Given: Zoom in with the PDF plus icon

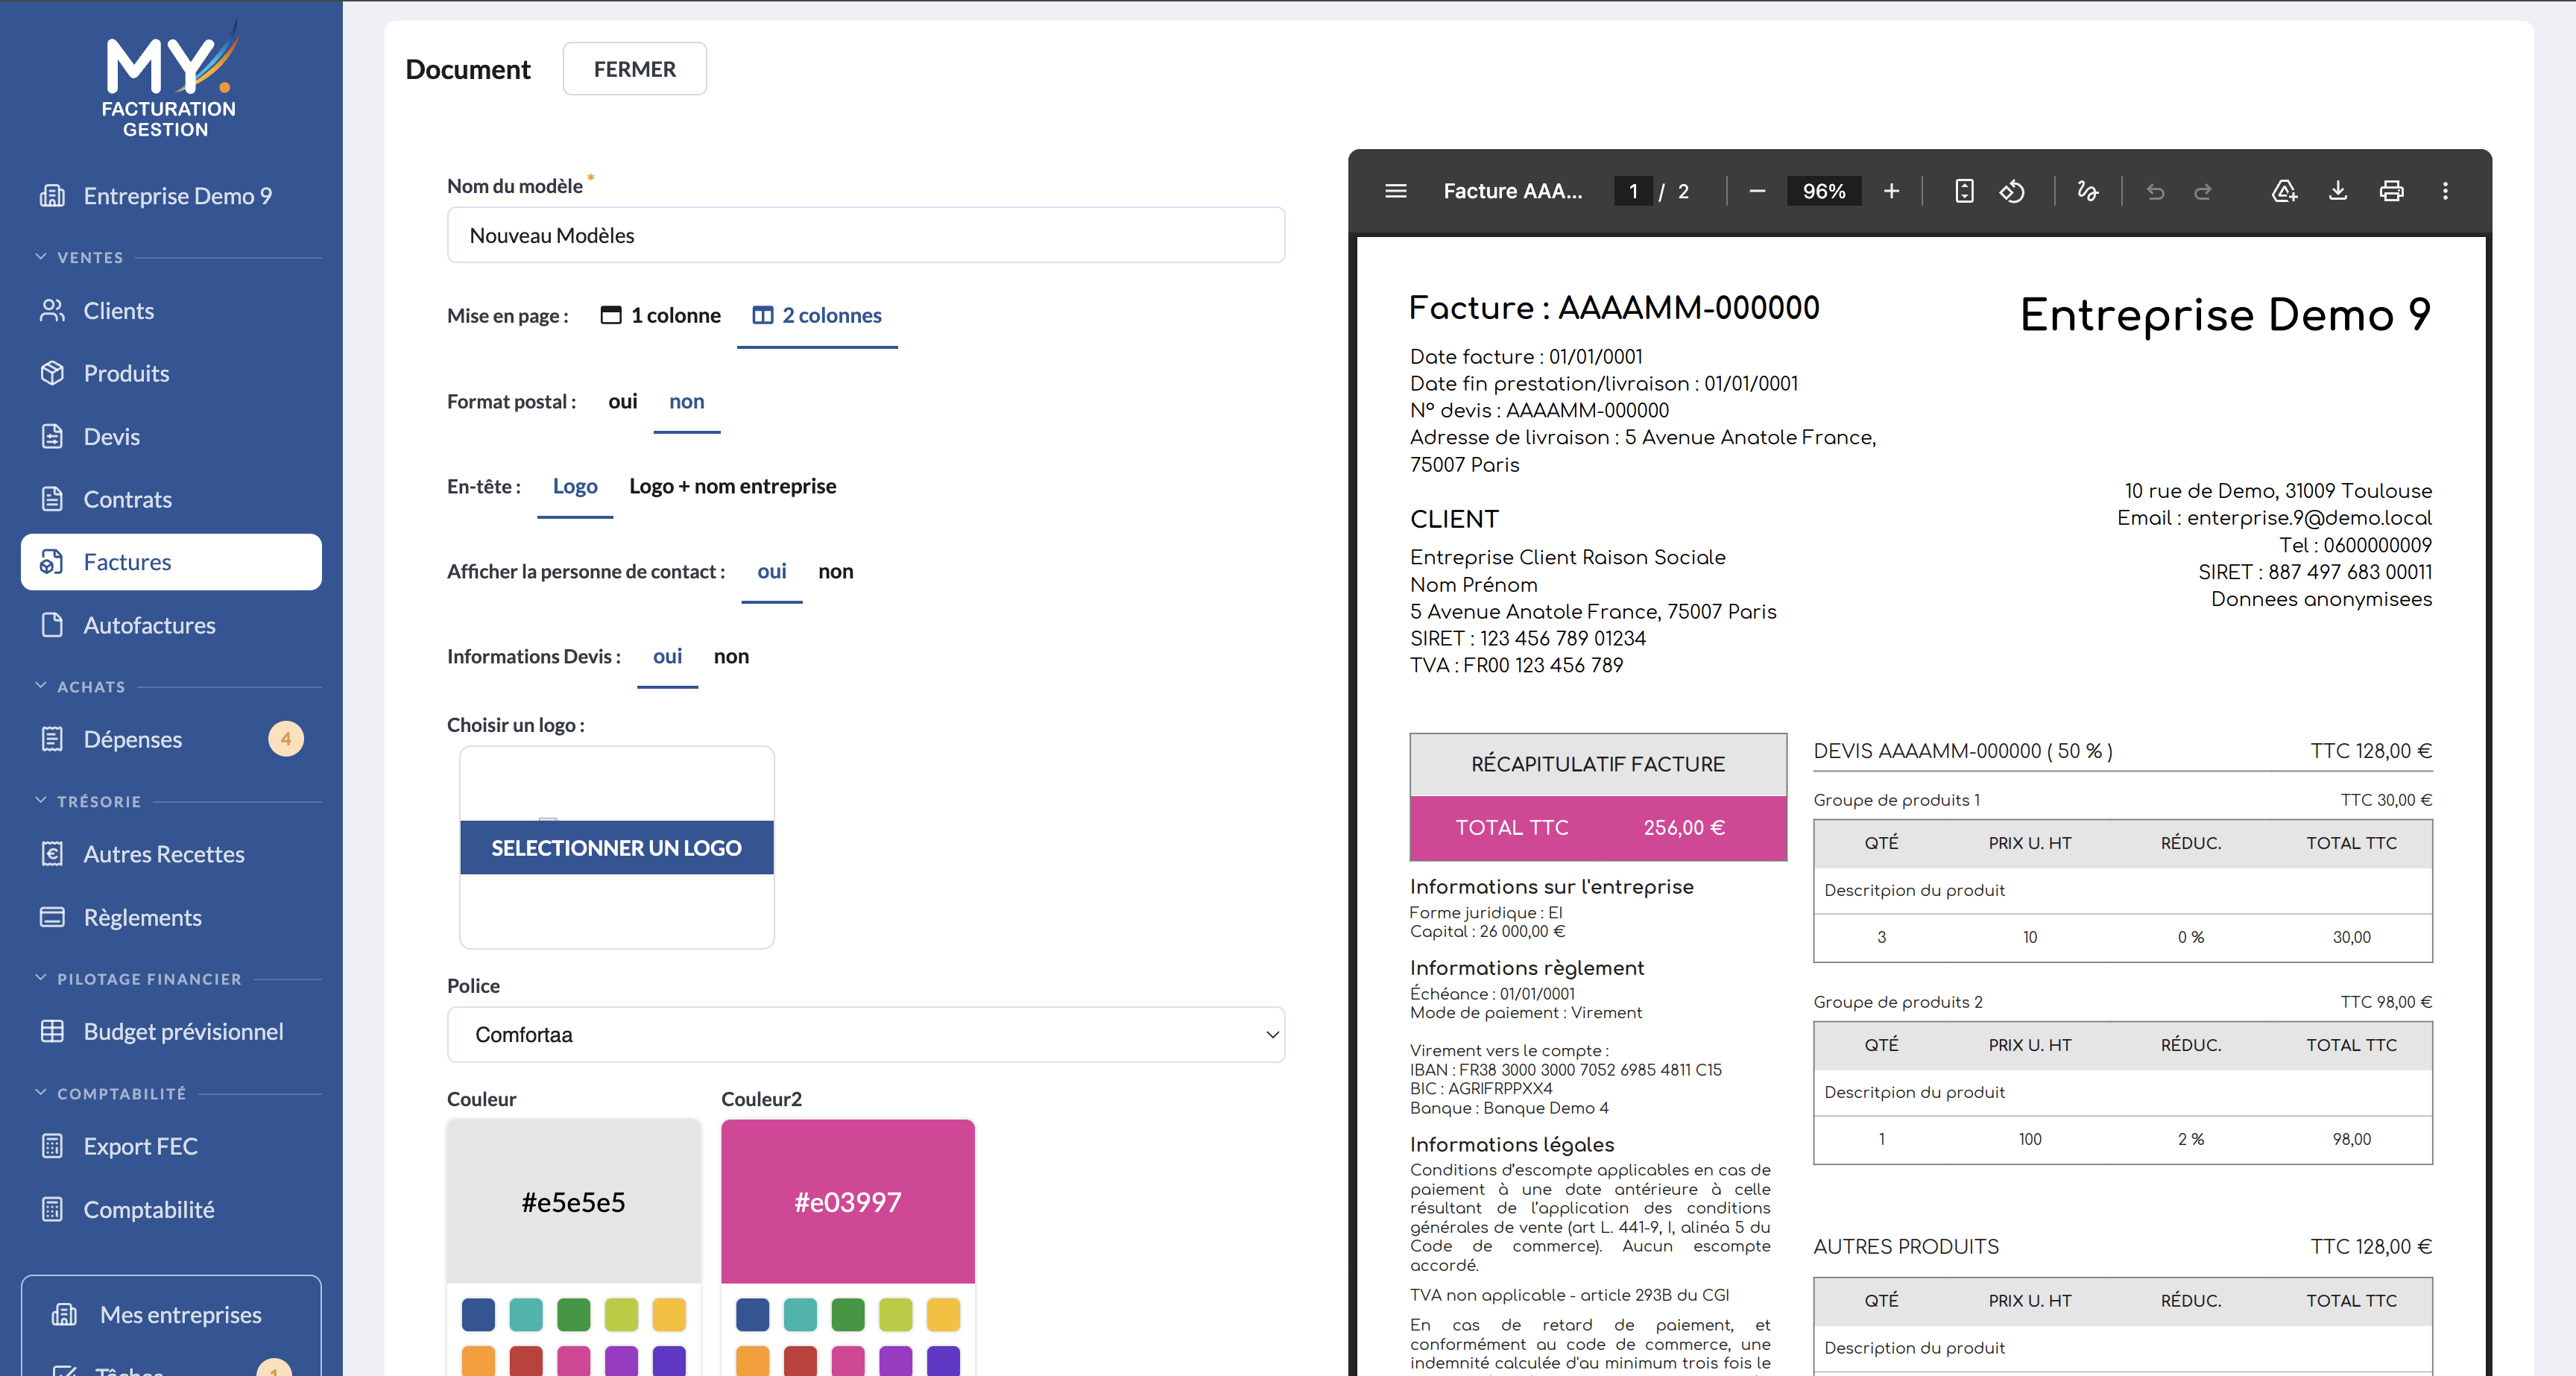Looking at the screenshot, I should (1891, 191).
